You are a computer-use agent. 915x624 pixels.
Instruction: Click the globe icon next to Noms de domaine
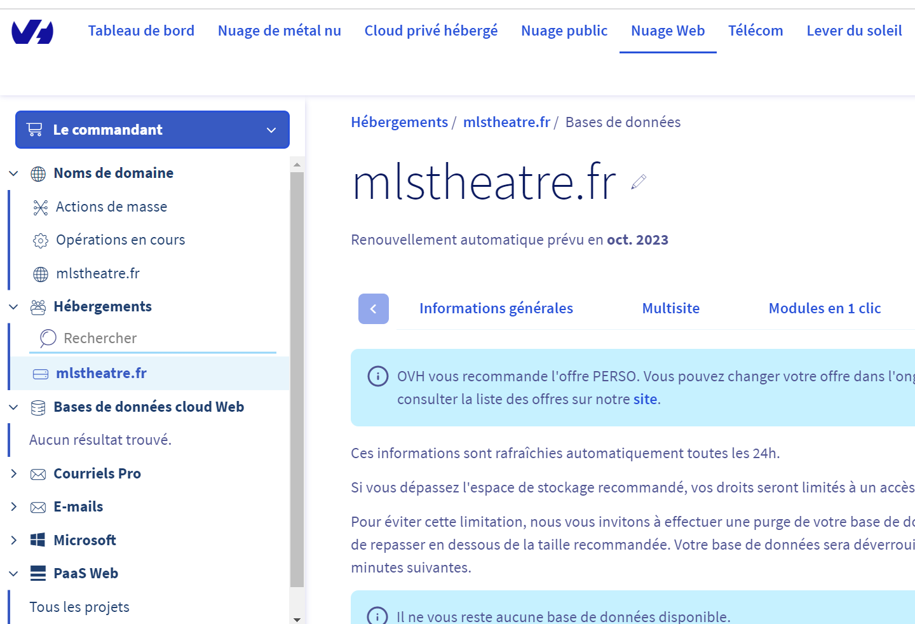coord(38,173)
